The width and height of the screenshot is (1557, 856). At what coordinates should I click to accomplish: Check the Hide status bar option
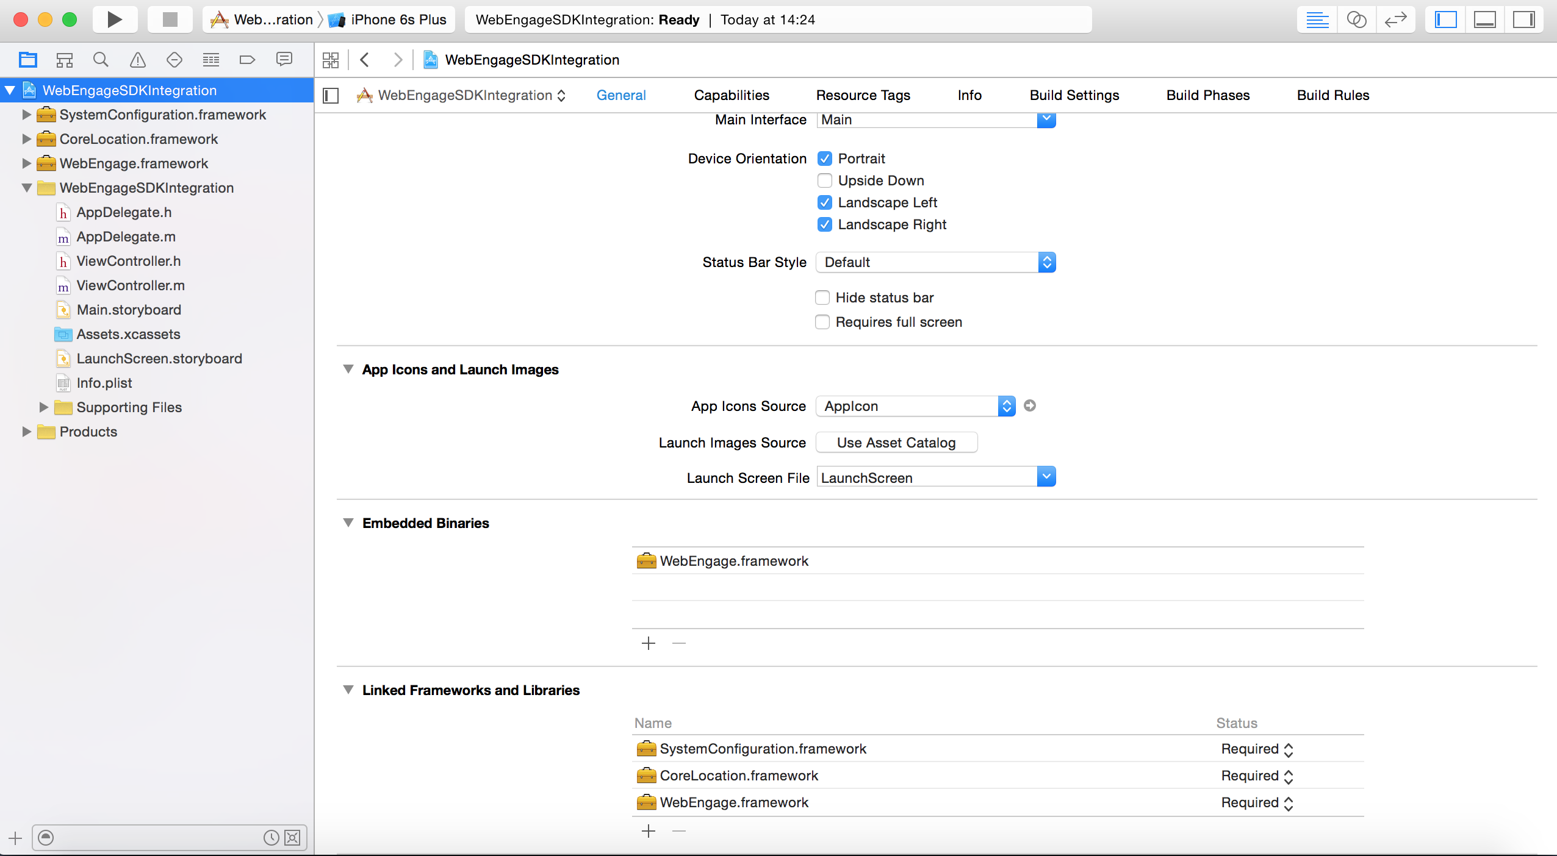coord(822,298)
